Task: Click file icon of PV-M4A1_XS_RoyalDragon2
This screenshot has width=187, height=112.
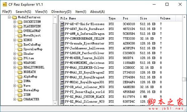Action: (x=62, y=72)
